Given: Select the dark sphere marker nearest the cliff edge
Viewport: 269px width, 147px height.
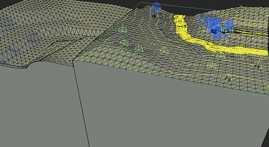Looking at the screenshot, I should tap(228, 79).
